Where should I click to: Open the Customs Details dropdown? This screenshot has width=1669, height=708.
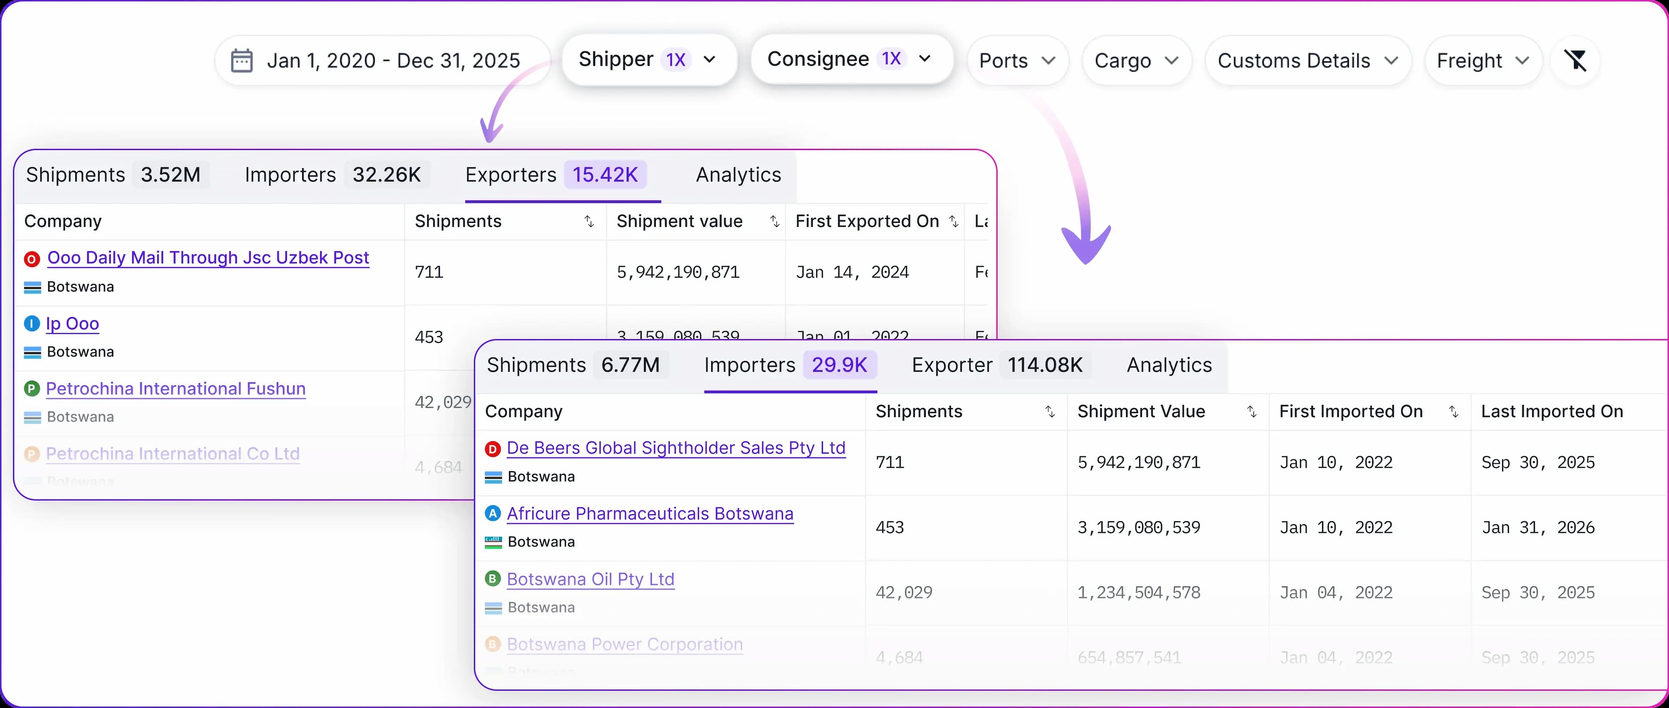click(x=1307, y=61)
